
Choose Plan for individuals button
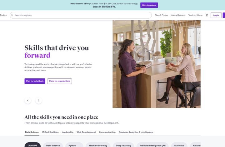pyautogui.click(x=35, y=81)
